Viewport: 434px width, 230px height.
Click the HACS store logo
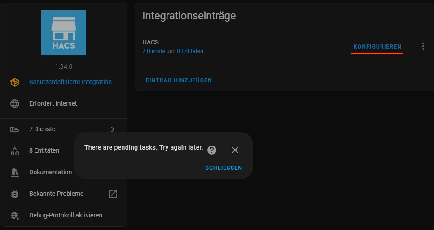[64, 33]
